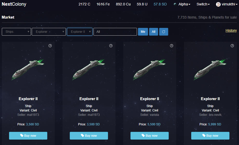Open the market History link
The image size is (239, 145).
point(231,30)
